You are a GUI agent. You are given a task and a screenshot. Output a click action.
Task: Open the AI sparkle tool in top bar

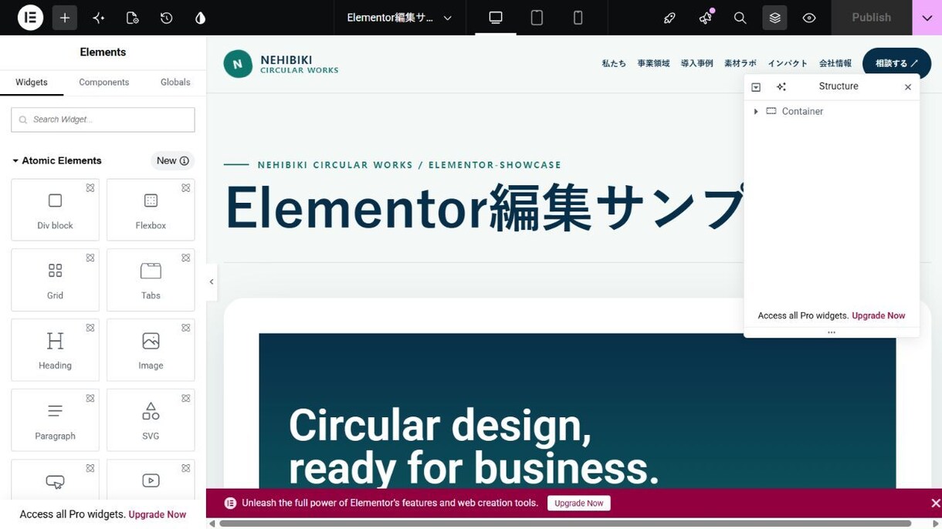click(x=99, y=17)
